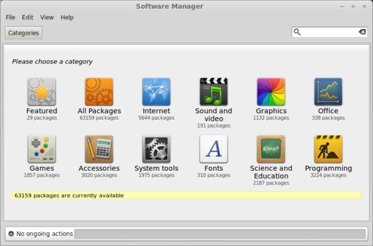Screen dimensions: 373x246
Task: Click the magnifier icon in search box
Action: coord(297,32)
